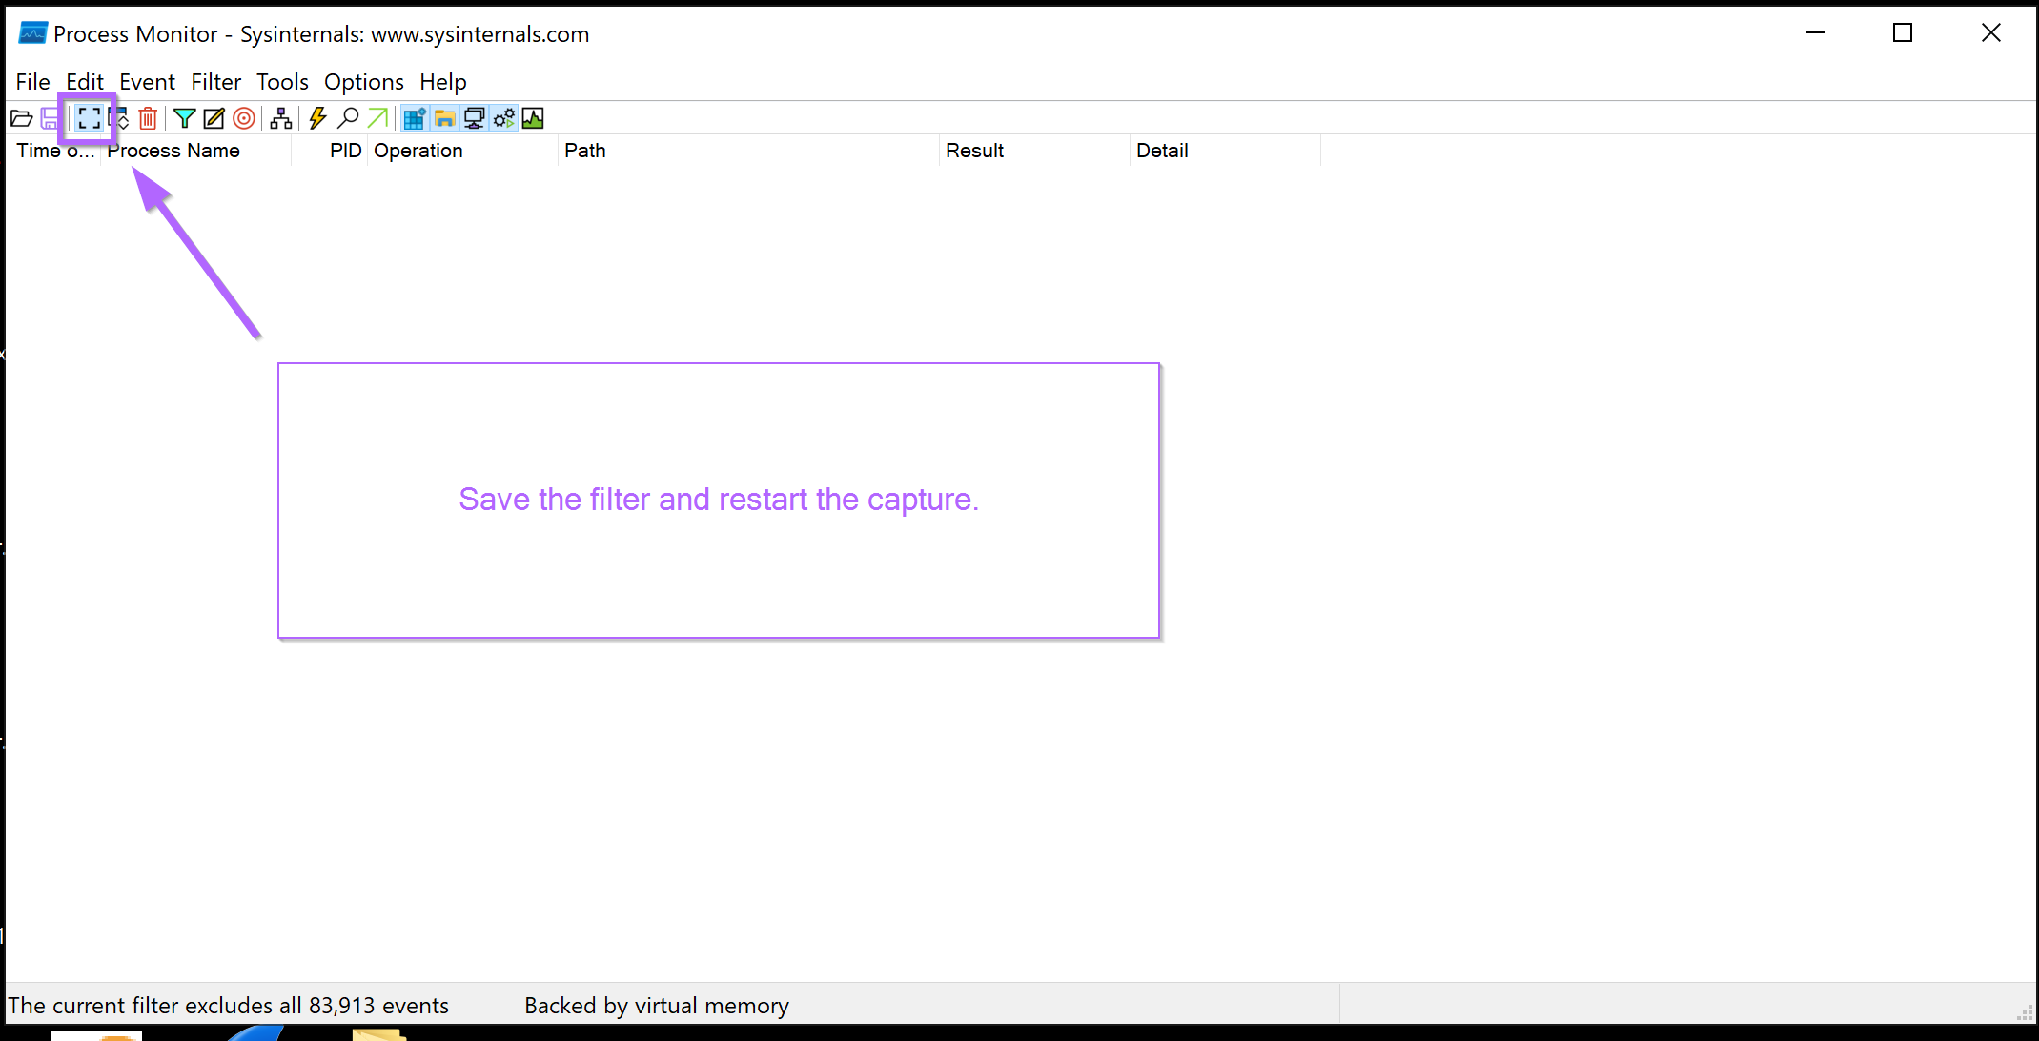This screenshot has width=2039, height=1041.
Task: Toggle process and thread activity
Action: 503,118
